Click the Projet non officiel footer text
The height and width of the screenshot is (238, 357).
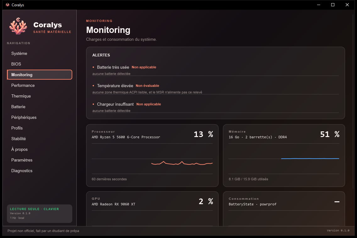point(43,231)
